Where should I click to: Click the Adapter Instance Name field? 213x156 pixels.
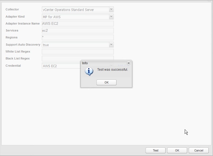tap(78, 24)
